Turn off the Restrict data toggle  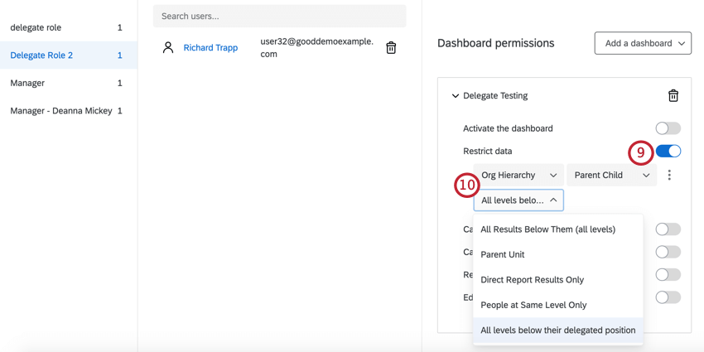tap(668, 152)
